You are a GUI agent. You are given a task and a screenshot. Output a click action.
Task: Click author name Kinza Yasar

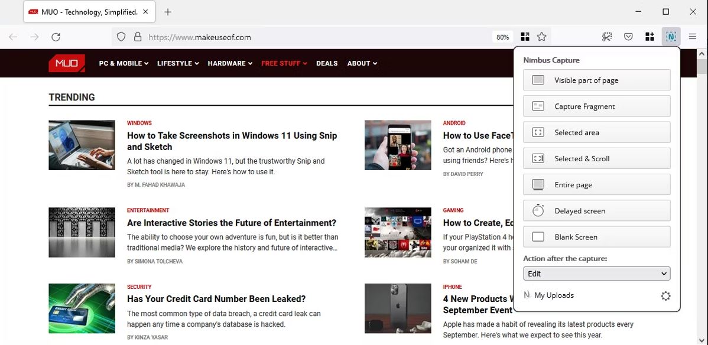(151, 337)
